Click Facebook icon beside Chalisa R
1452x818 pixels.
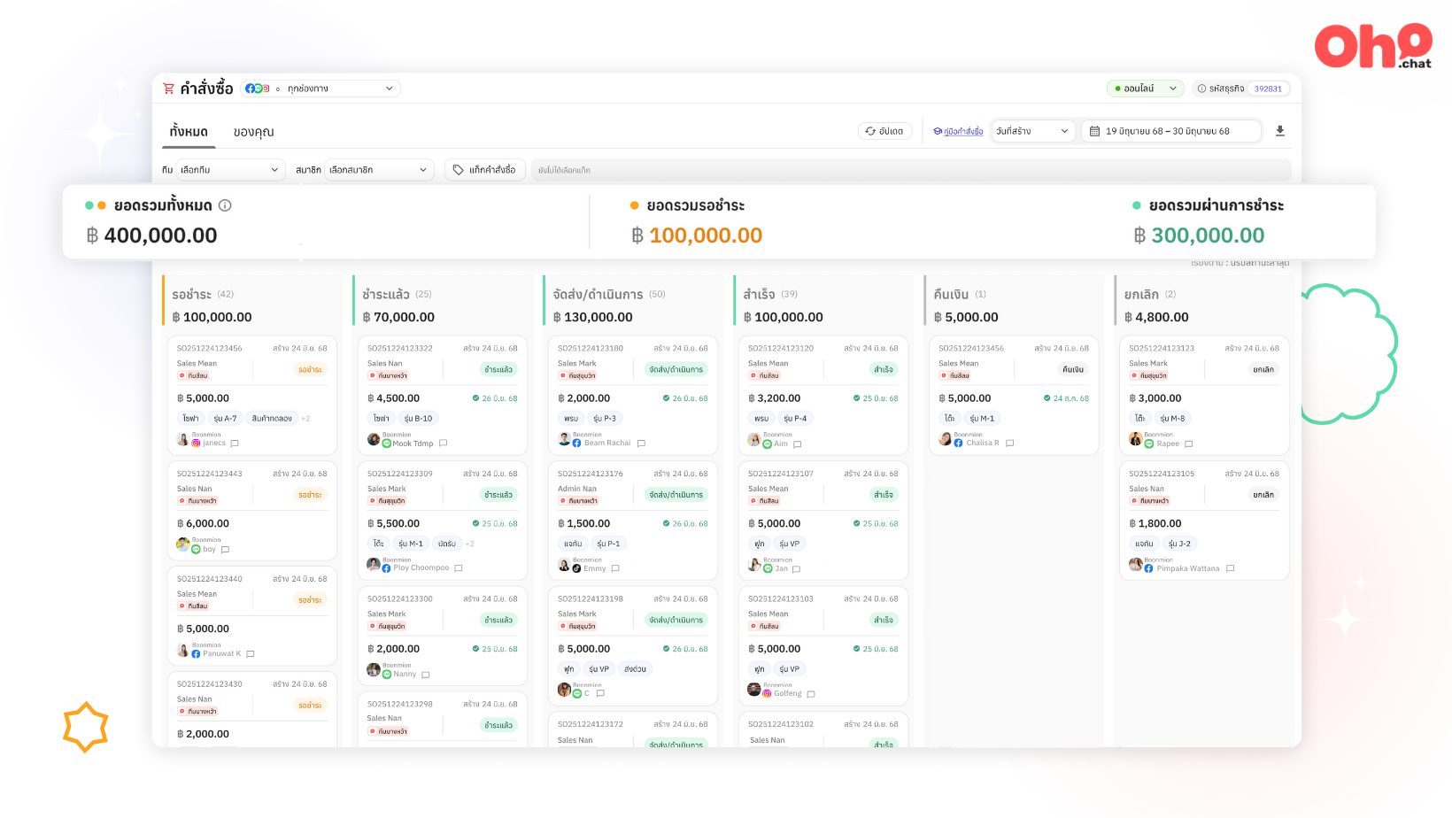coord(959,443)
